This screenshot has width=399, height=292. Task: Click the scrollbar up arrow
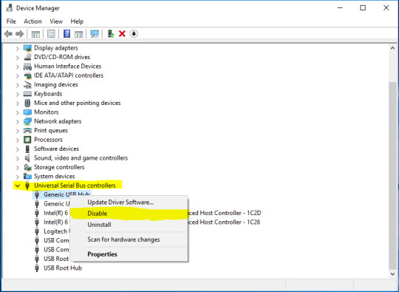click(x=392, y=48)
